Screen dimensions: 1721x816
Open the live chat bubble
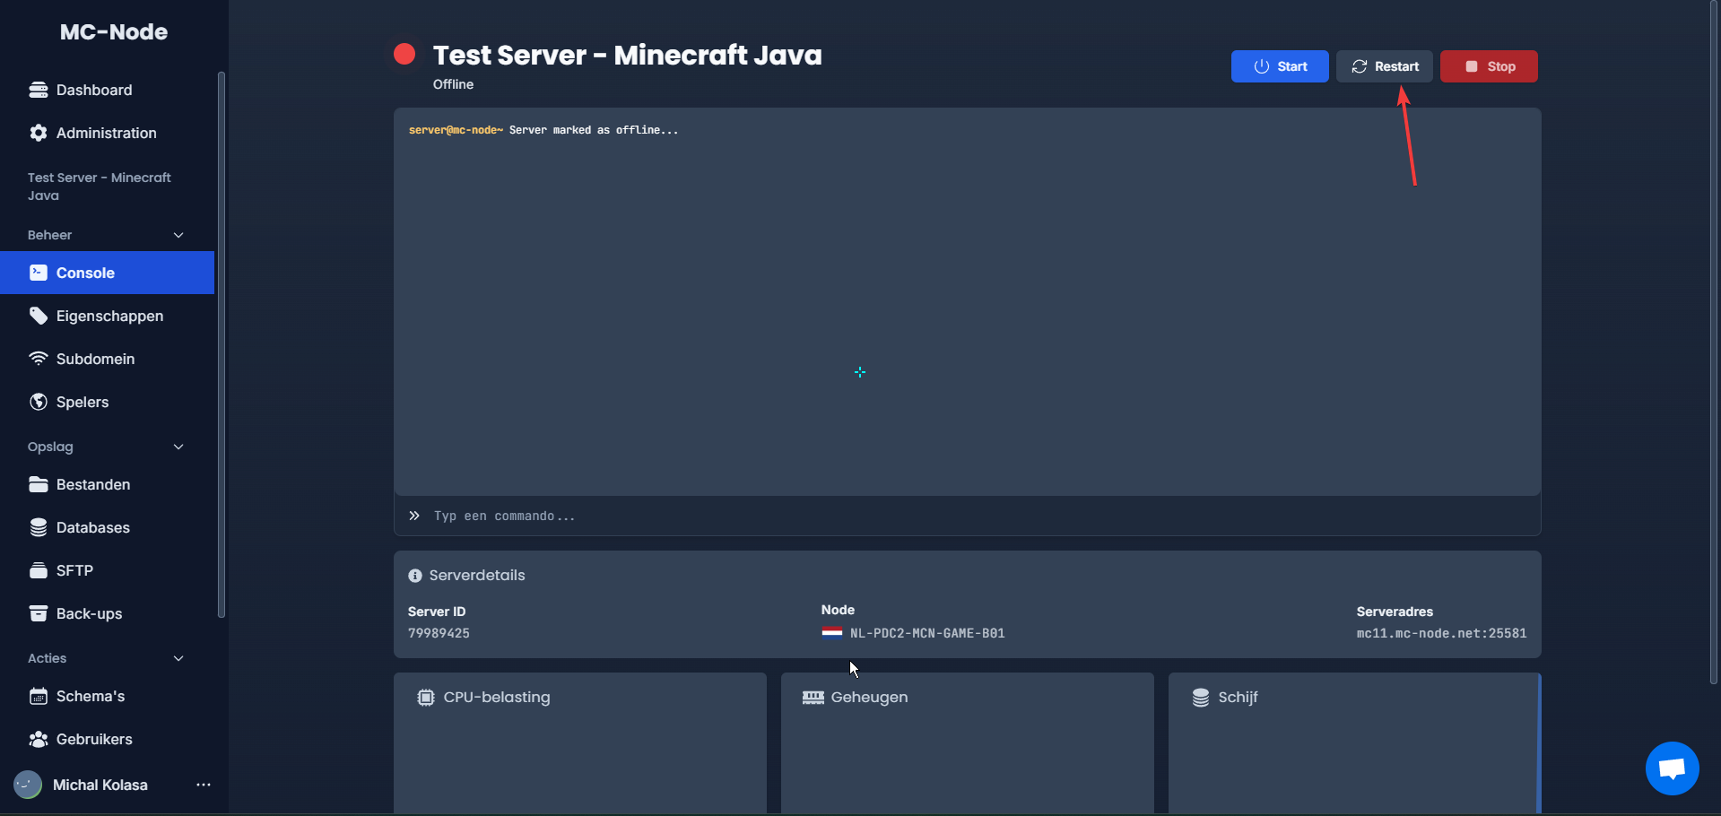click(x=1673, y=768)
